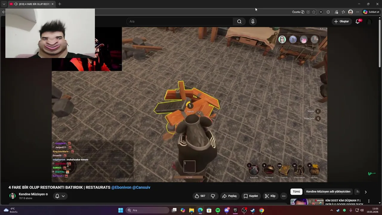
Task: Close the 4 FARE BİR OLUP browser tab
Action: tap(53, 4)
